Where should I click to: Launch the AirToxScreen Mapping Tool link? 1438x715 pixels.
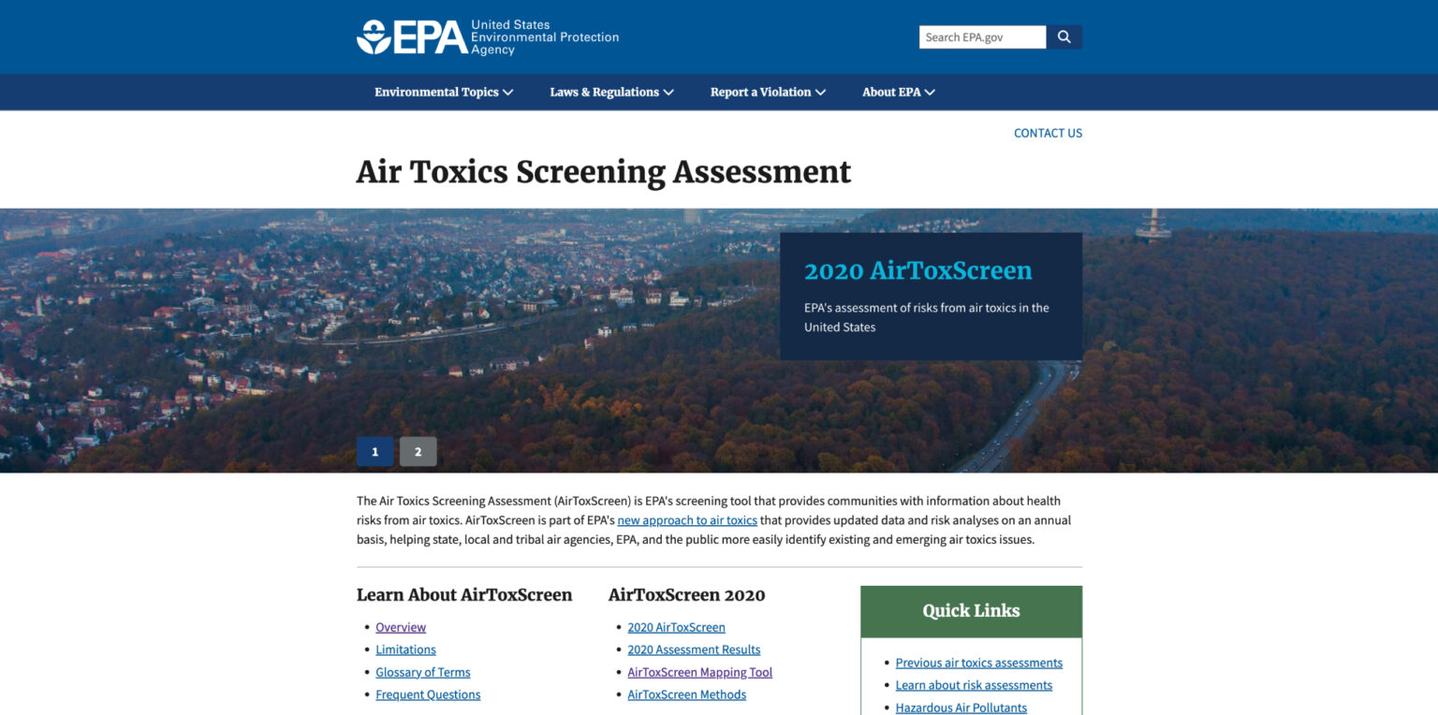[699, 672]
